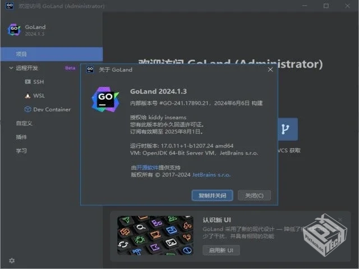Collapse the 远程开发 section chevron
The image size is (359, 269).
[11, 68]
